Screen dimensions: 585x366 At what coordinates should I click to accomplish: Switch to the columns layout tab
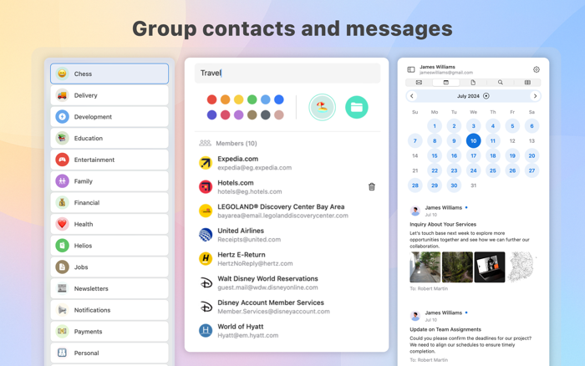[527, 83]
